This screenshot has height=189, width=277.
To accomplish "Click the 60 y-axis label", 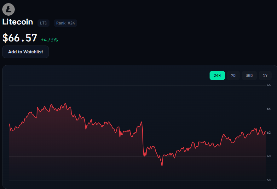I will 269,156.
